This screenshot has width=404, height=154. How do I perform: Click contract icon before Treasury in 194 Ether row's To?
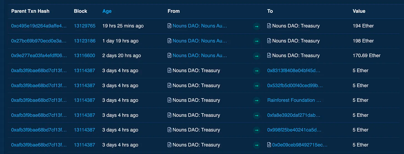pyautogui.click(x=269, y=26)
